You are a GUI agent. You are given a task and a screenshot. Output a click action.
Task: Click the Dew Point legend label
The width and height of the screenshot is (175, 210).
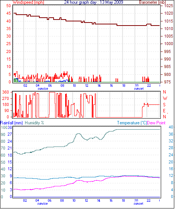coord(156,123)
